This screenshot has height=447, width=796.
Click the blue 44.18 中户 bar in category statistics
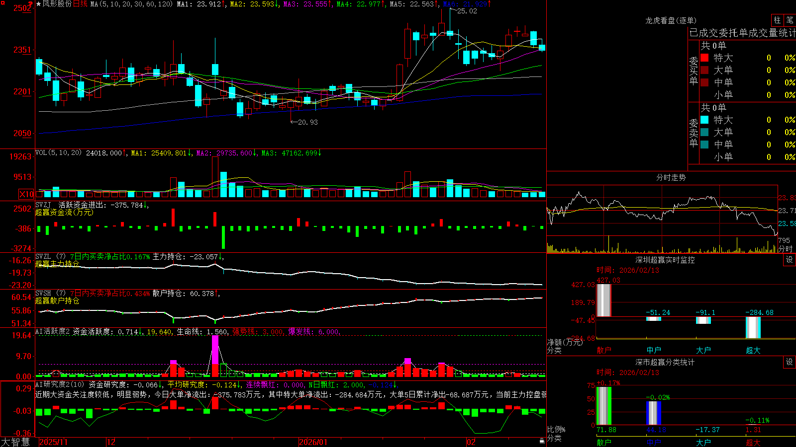pyautogui.click(x=654, y=413)
